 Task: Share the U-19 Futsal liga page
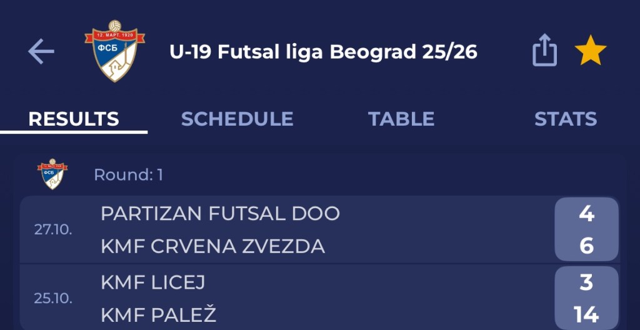544,51
